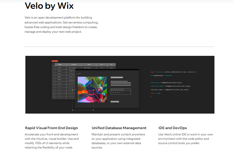Click the orange collection tag above the table
Viewport: 233px width, 158px height.
click(55, 61)
